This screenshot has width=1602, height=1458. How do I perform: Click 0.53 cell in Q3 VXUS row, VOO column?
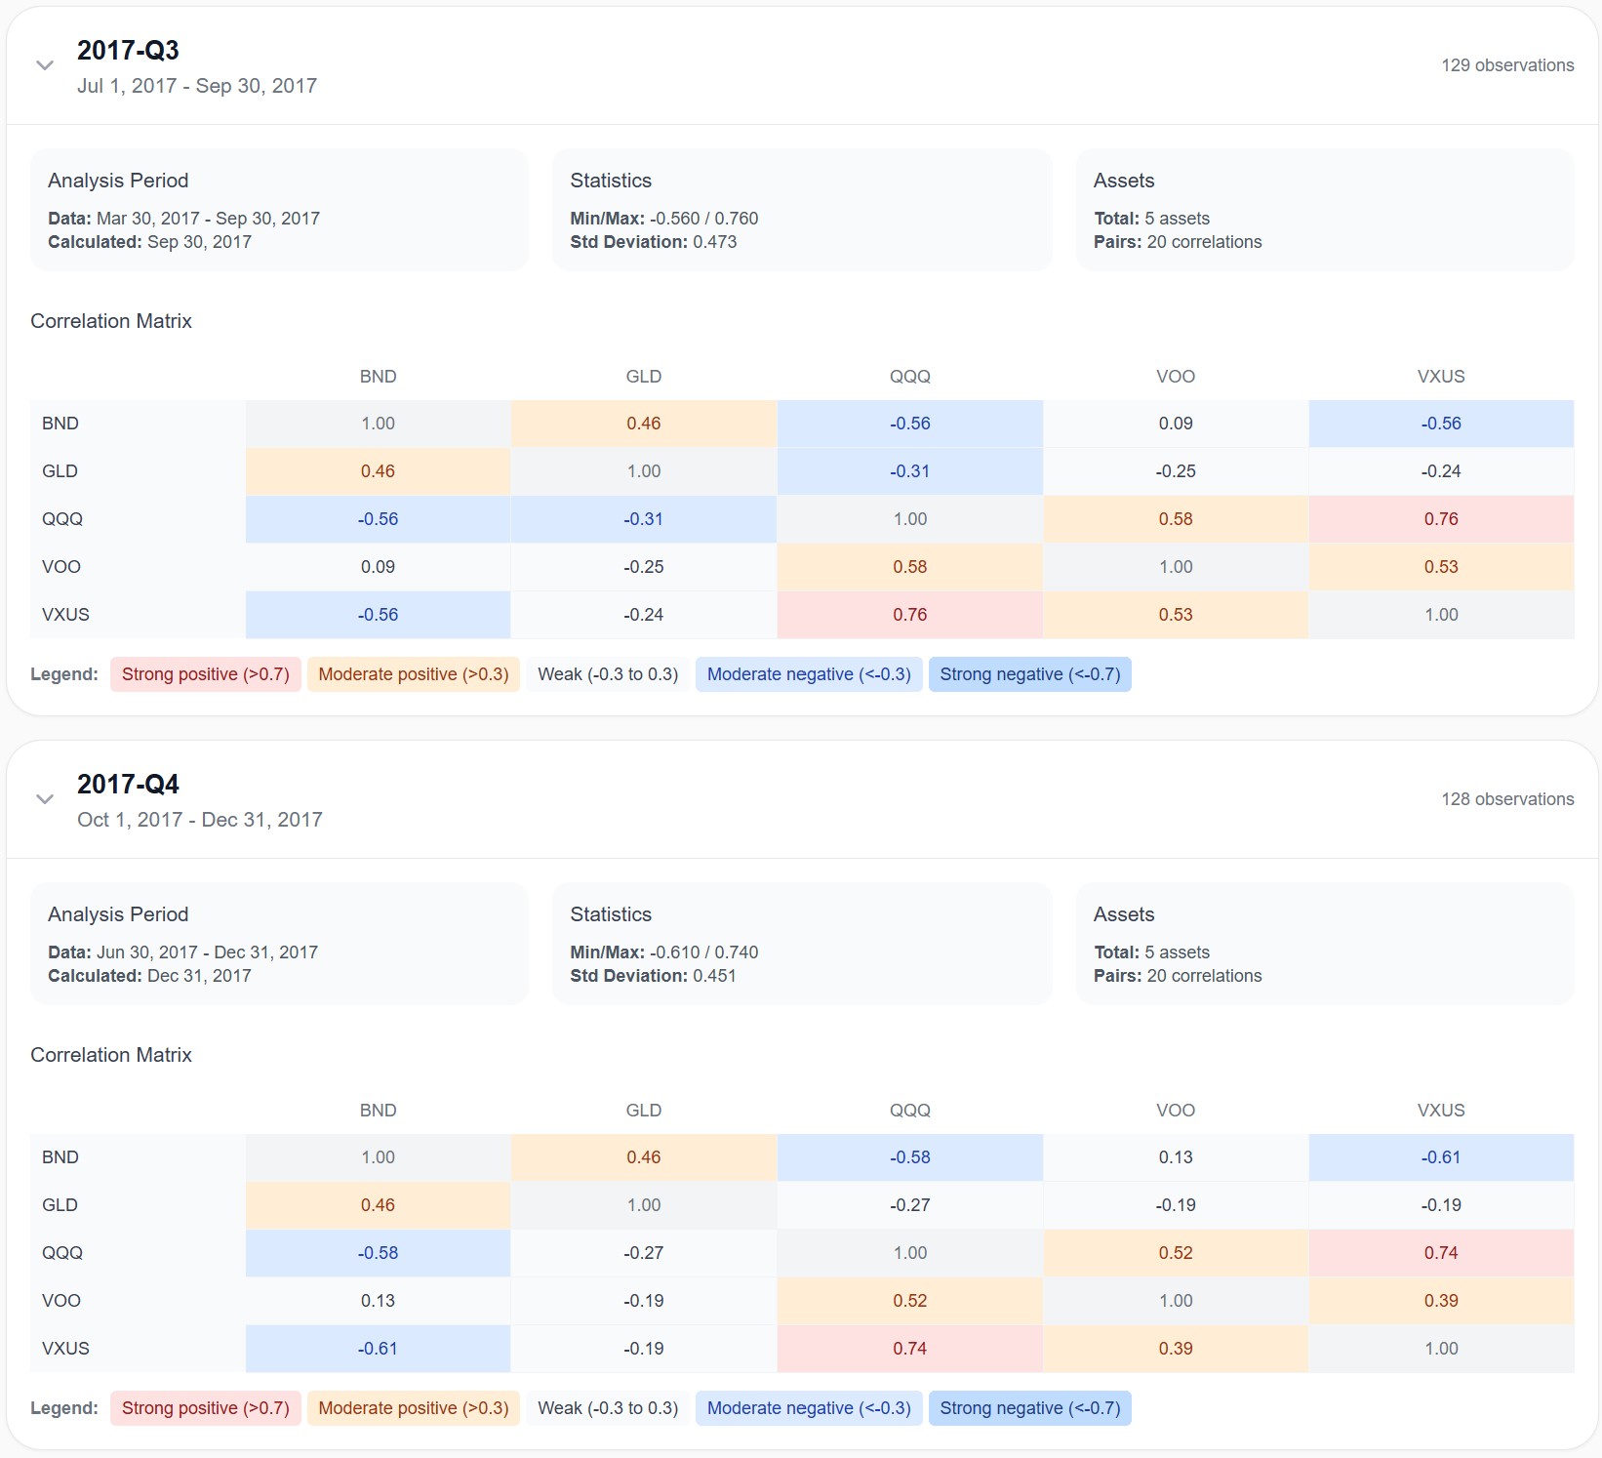[x=1176, y=615]
